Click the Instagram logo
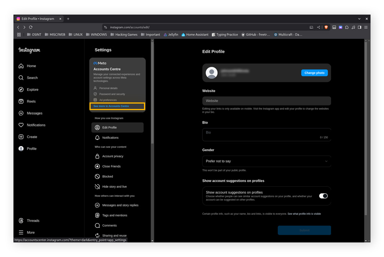Image resolution: width=384 pixels, height=257 pixels. [x=30, y=50]
